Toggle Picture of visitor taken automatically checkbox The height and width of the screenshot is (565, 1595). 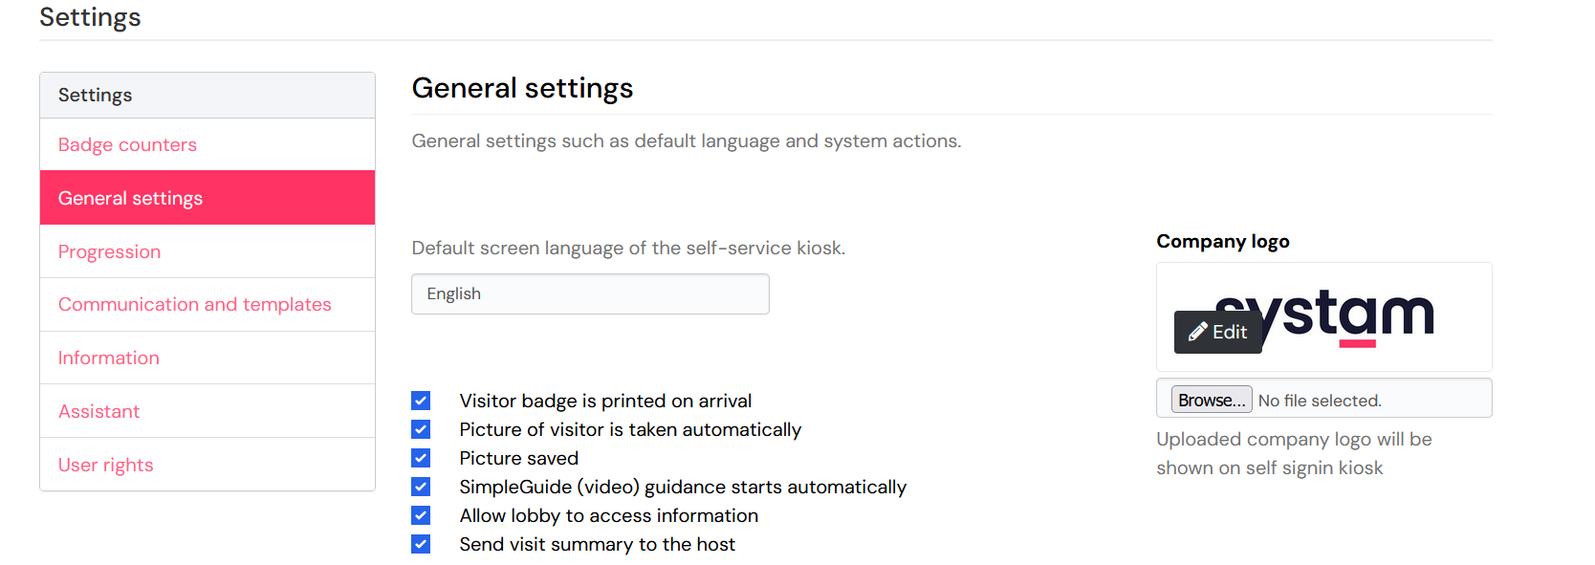tap(421, 429)
